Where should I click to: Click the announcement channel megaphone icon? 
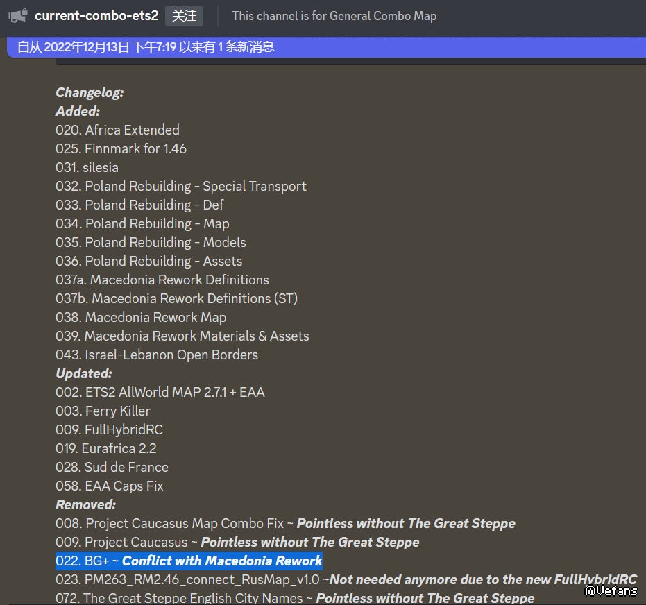[x=18, y=16]
